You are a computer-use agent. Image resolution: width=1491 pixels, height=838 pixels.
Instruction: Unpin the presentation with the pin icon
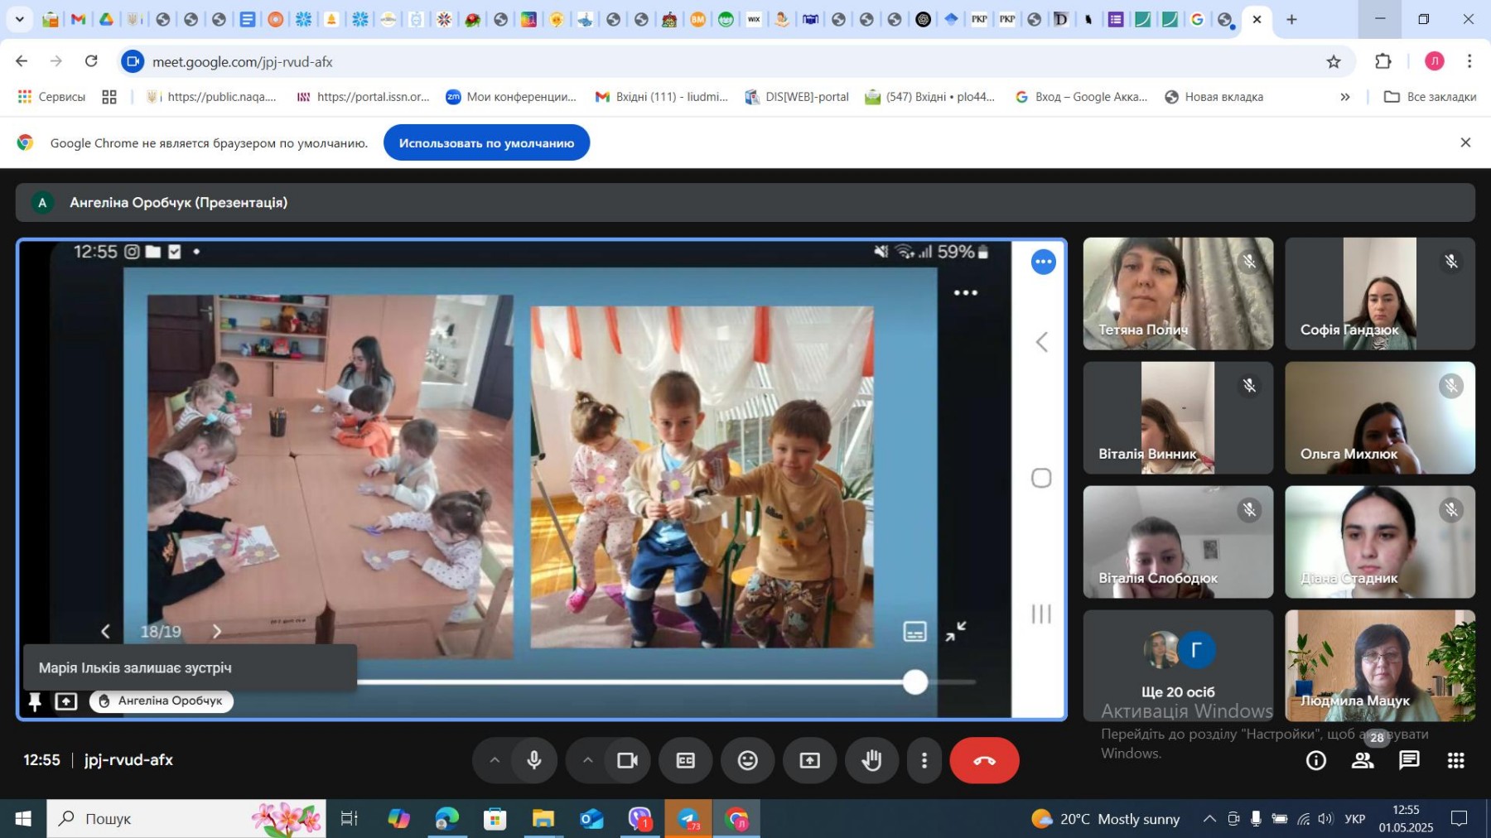(35, 702)
